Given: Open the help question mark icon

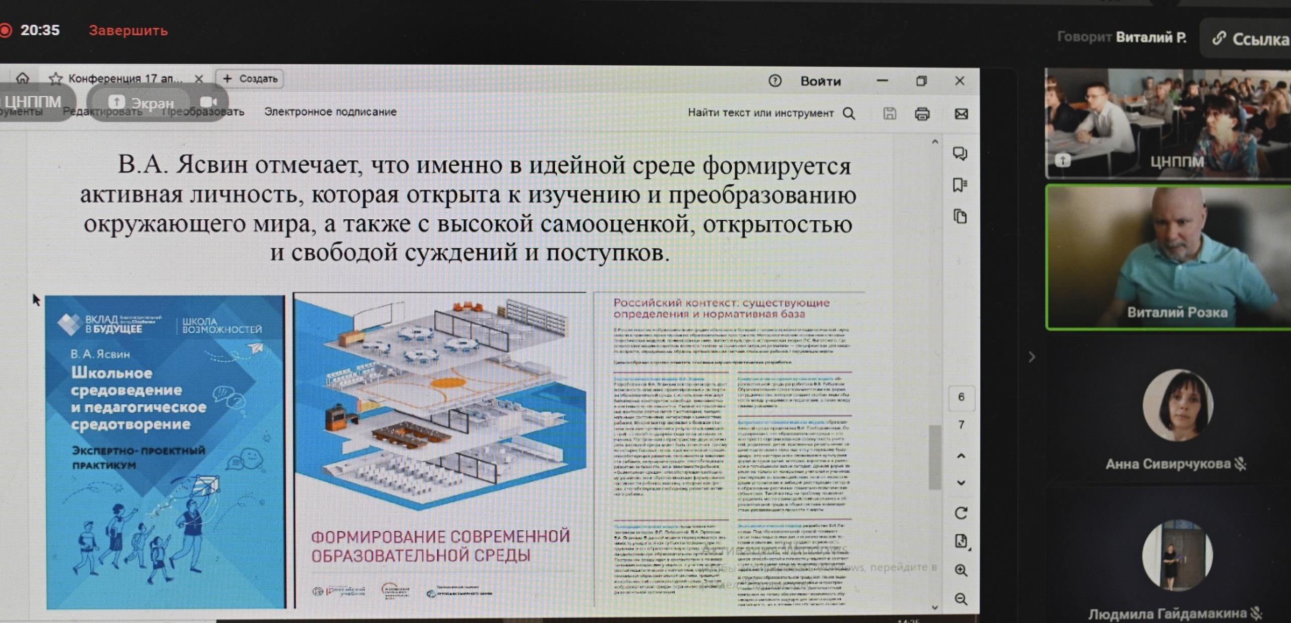Looking at the screenshot, I should pos(775,81).
